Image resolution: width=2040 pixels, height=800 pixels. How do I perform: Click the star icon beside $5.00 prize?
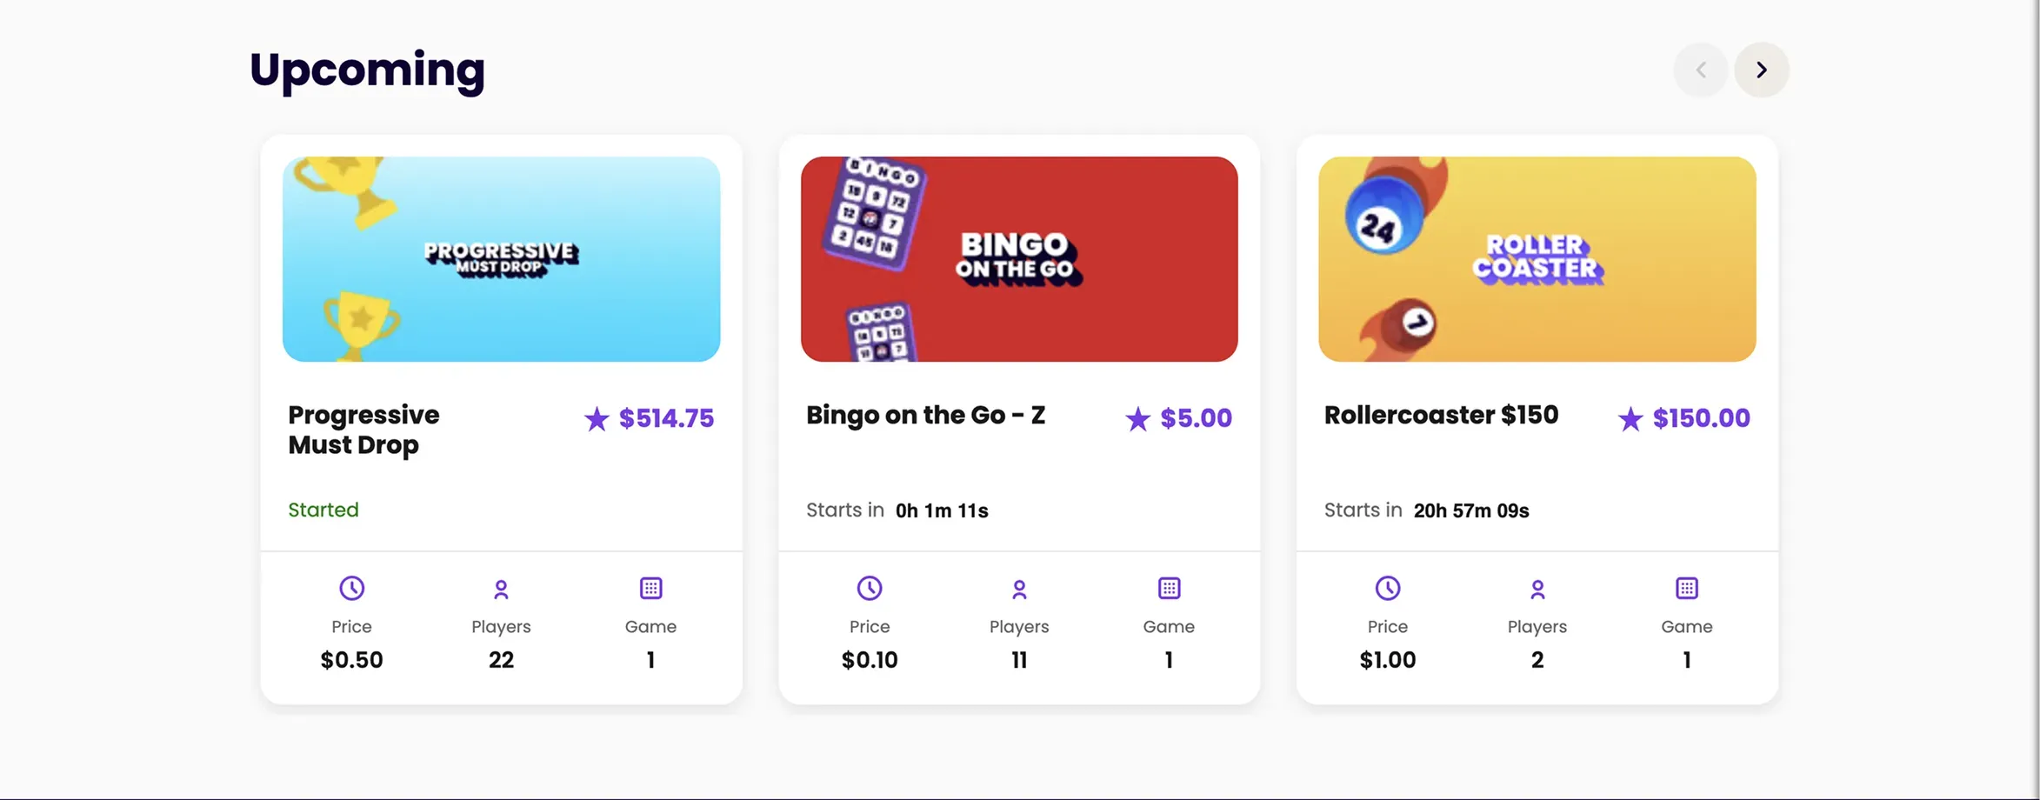pos(1137,419)
